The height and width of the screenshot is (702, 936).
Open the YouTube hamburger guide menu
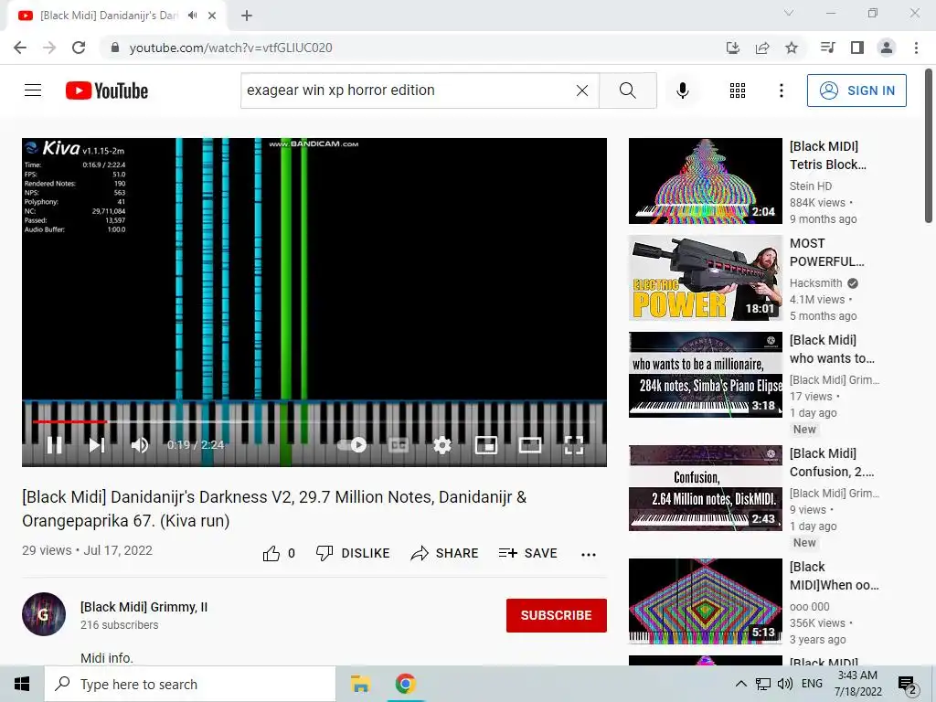pos(33,90)
